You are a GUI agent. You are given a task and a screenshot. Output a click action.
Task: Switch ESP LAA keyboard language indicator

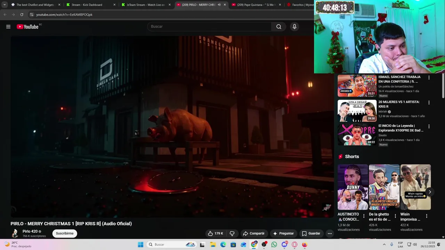coord(400,244)
